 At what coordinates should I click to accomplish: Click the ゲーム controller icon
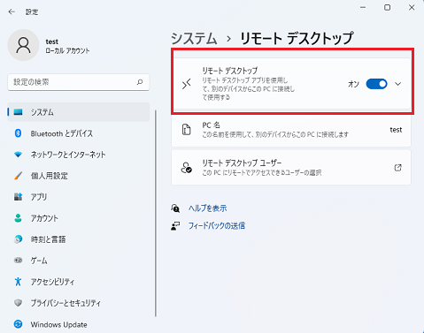coord(19,261)
